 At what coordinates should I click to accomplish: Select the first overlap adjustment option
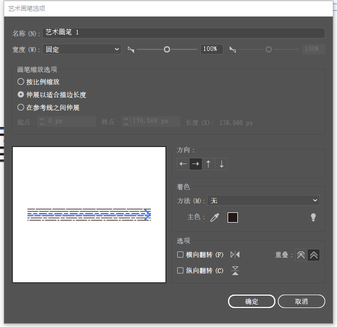tap(301, 255)
